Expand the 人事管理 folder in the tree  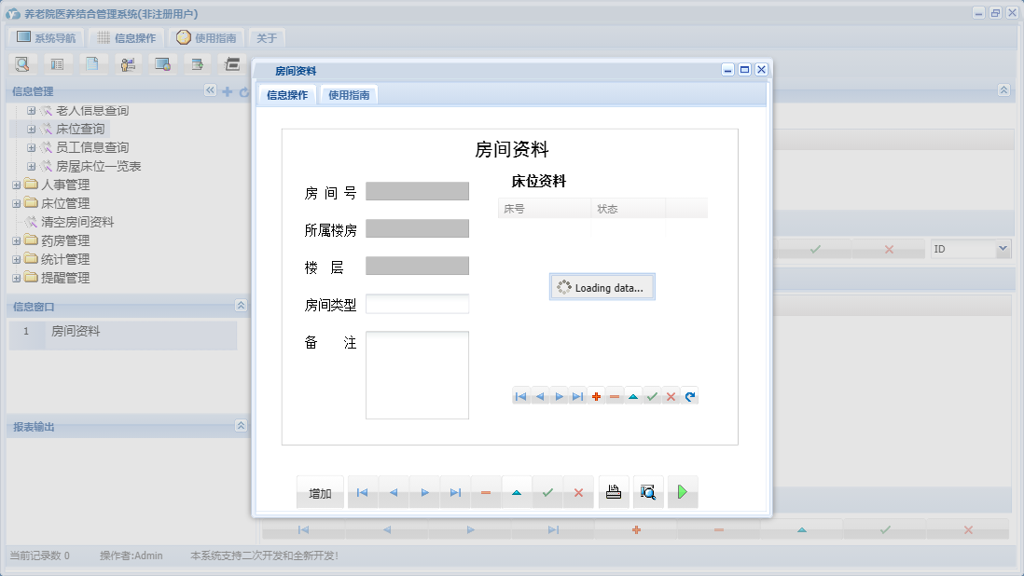click(x=16, y=184)
